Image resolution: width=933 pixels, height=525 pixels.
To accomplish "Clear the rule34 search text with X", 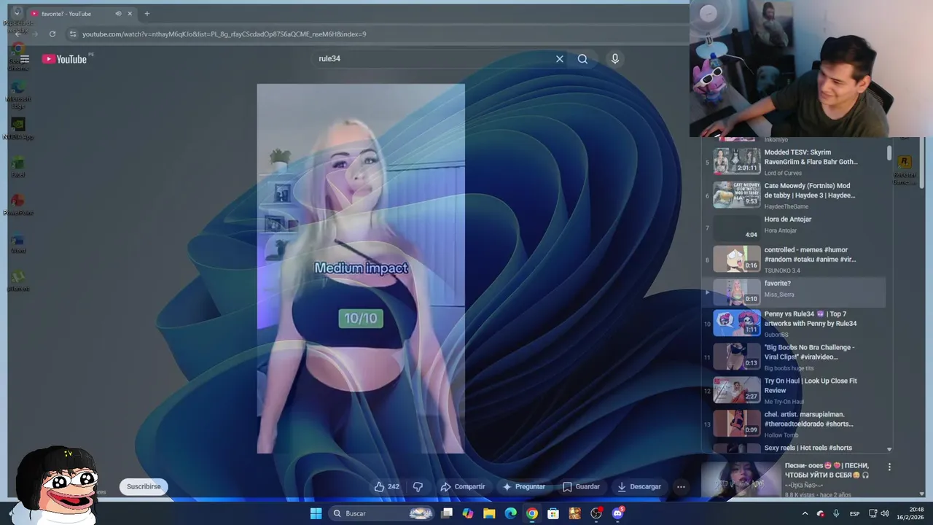I will click(560, 59).
